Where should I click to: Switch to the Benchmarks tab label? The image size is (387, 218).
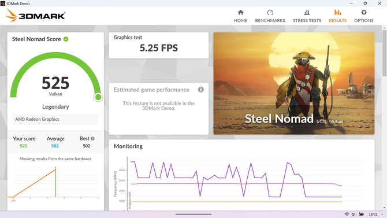(270, 20)
